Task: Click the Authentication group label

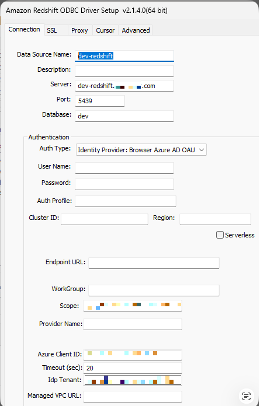Action: pyautogui.click(x=48, y=137)
